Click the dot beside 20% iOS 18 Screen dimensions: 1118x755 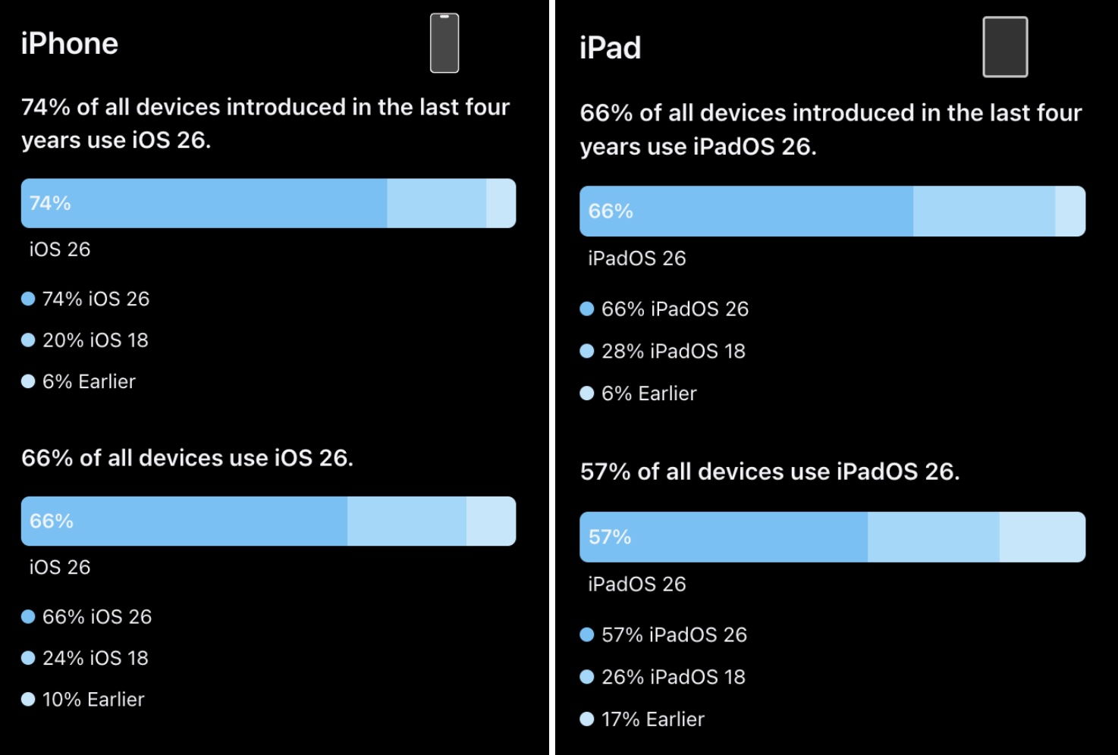pyautogui.click(x=28, y=340)
